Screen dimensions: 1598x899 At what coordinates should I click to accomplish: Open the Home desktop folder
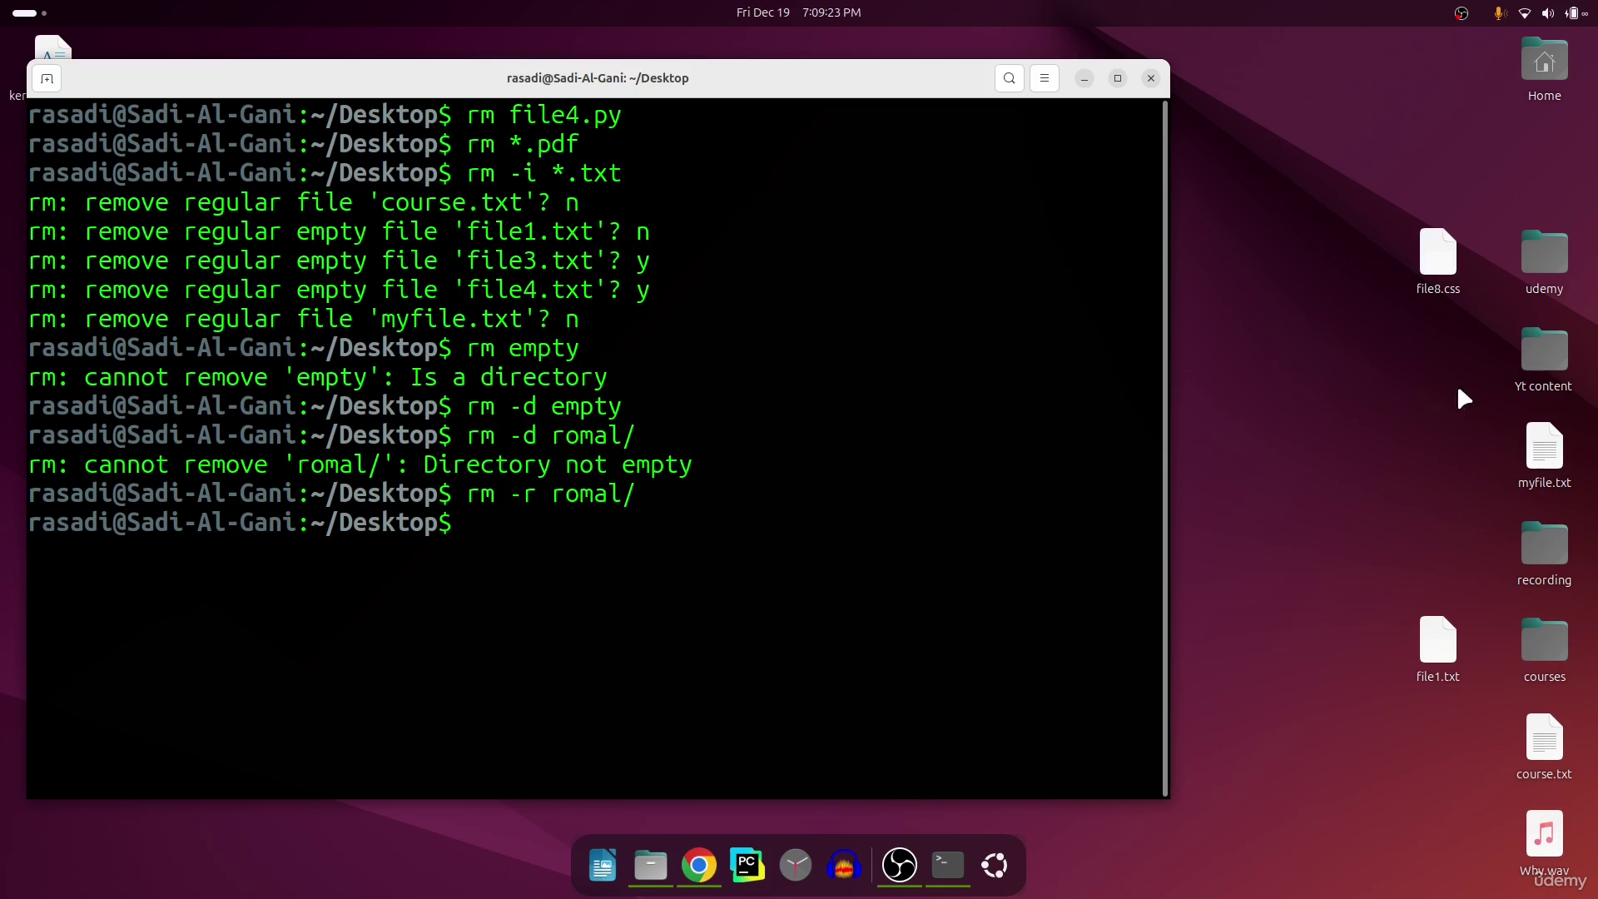[x=1544, y=70]
